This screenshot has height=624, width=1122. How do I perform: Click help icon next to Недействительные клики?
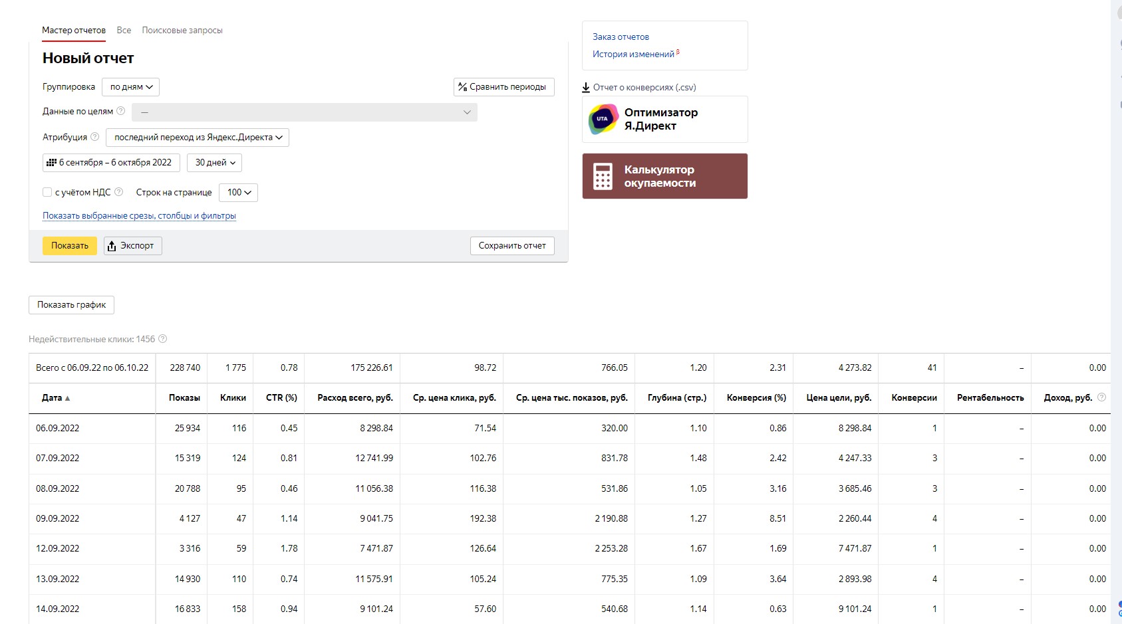pyautogui.click(x=162, y=339)
